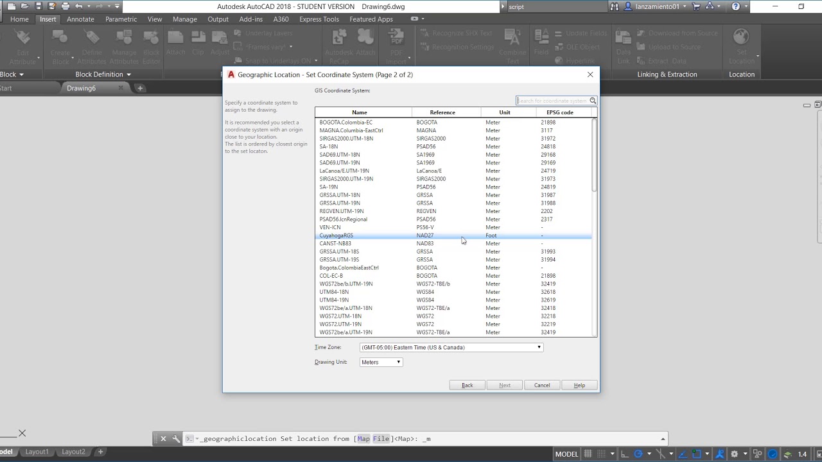Click the Cancel button in dialog
Screen dimensions: 822x462
coord(542,385)
